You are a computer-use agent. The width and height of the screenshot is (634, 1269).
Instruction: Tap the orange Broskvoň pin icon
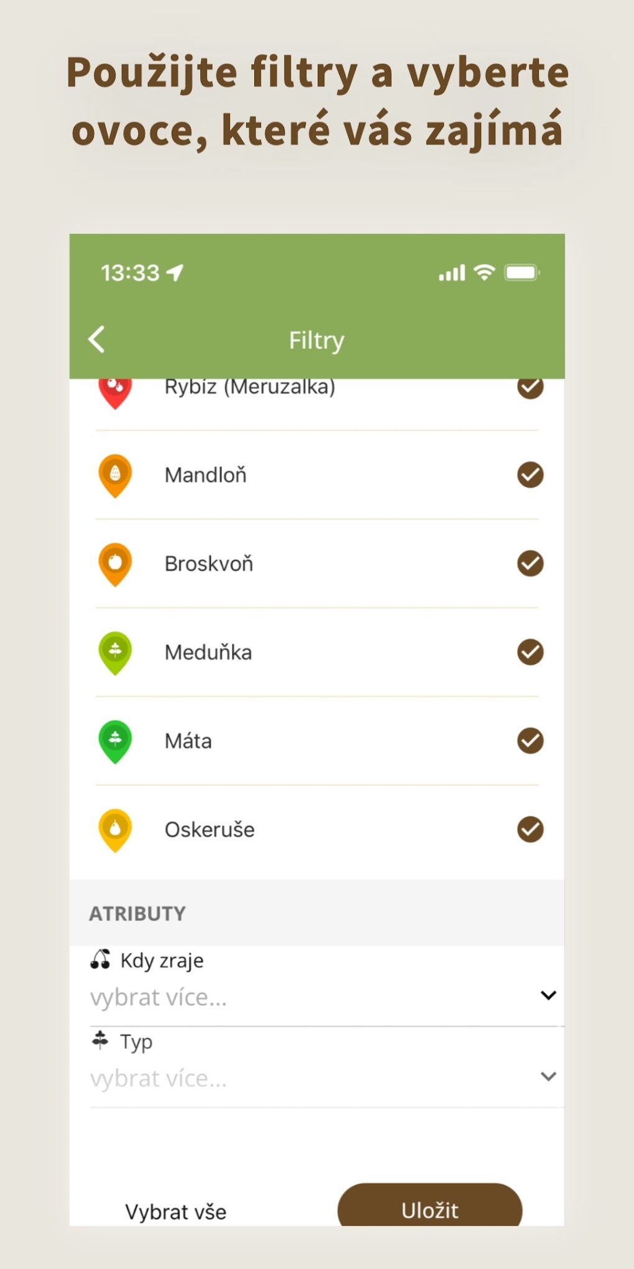[115, 564]
